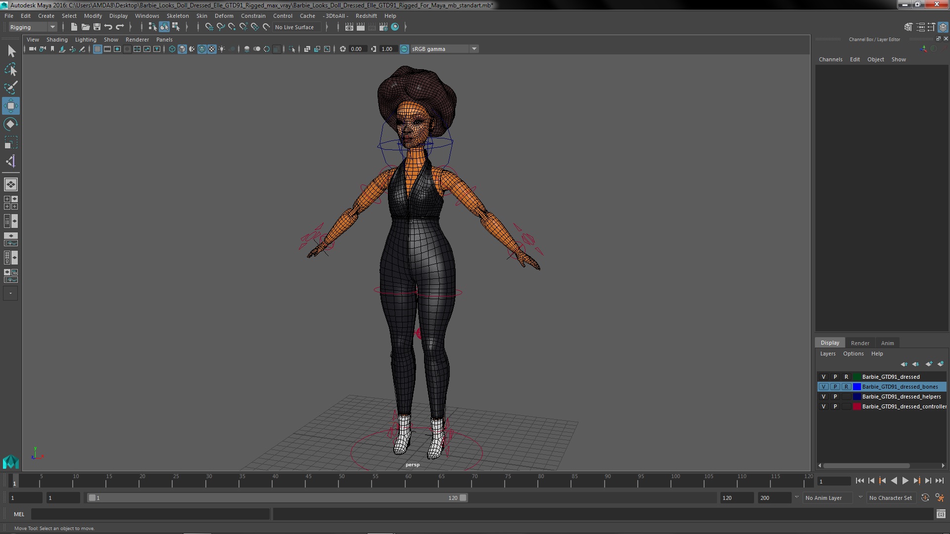Click the time range slider bar
950x534 pixels.
(x=277, y=498)
